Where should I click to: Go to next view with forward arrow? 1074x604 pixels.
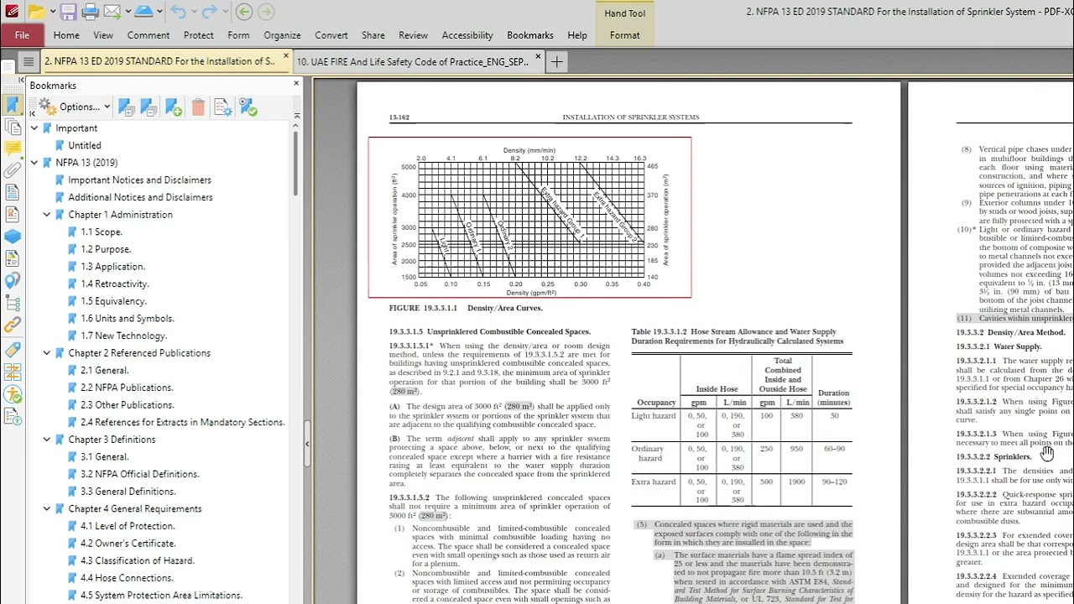(x=266, y=12)
